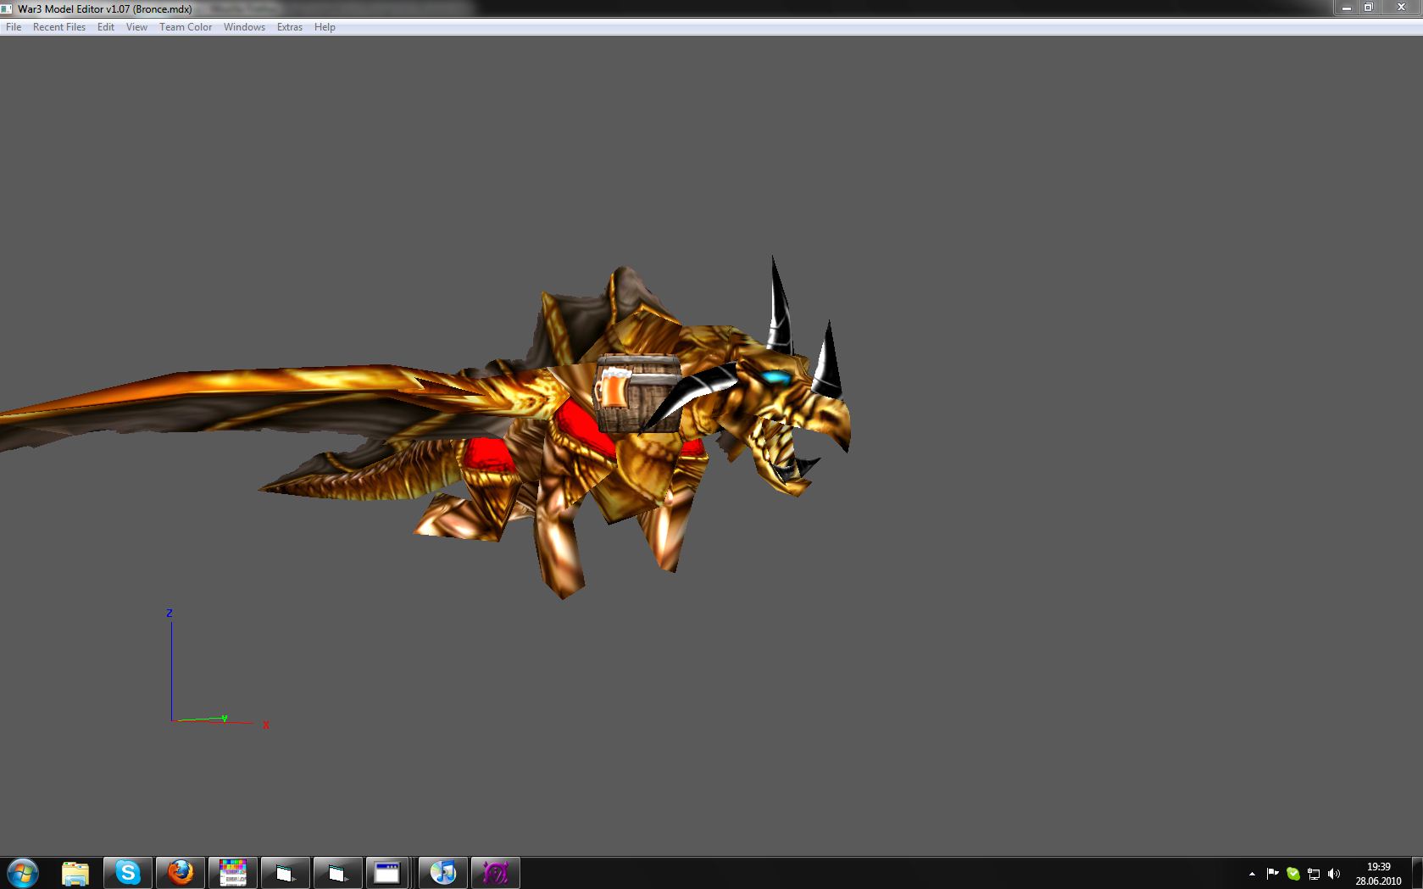
Task: Click the green Skype status tray icon
Action: click(1292, 874)
